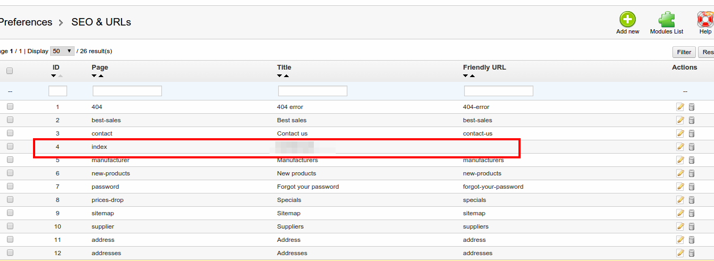Edit the new-products row
The height and width of the screenshot is (261, 714).
680,173
